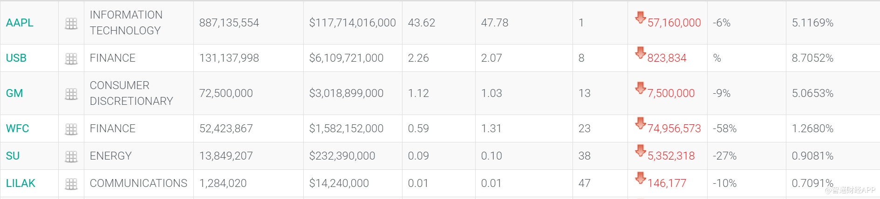Viewport: 880px width, 199px height.
Task: Select the SU stock symbol
Action: 13,156
